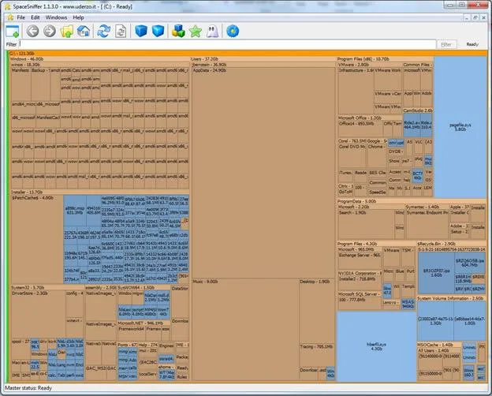Select the Tracing - 705.1Mb block
Viewport: 492px width, 396px height.
[317, 355]
